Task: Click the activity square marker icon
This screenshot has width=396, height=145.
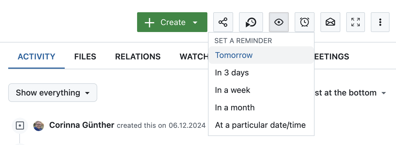Action: pyautogui.click(x=20, y=125)
